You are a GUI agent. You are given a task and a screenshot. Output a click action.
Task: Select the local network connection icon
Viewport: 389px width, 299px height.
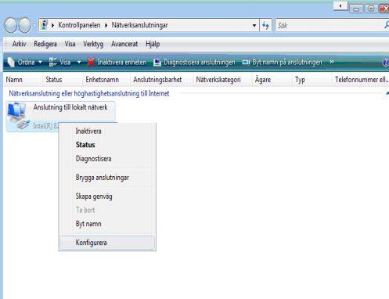click(x=18, y=116)
